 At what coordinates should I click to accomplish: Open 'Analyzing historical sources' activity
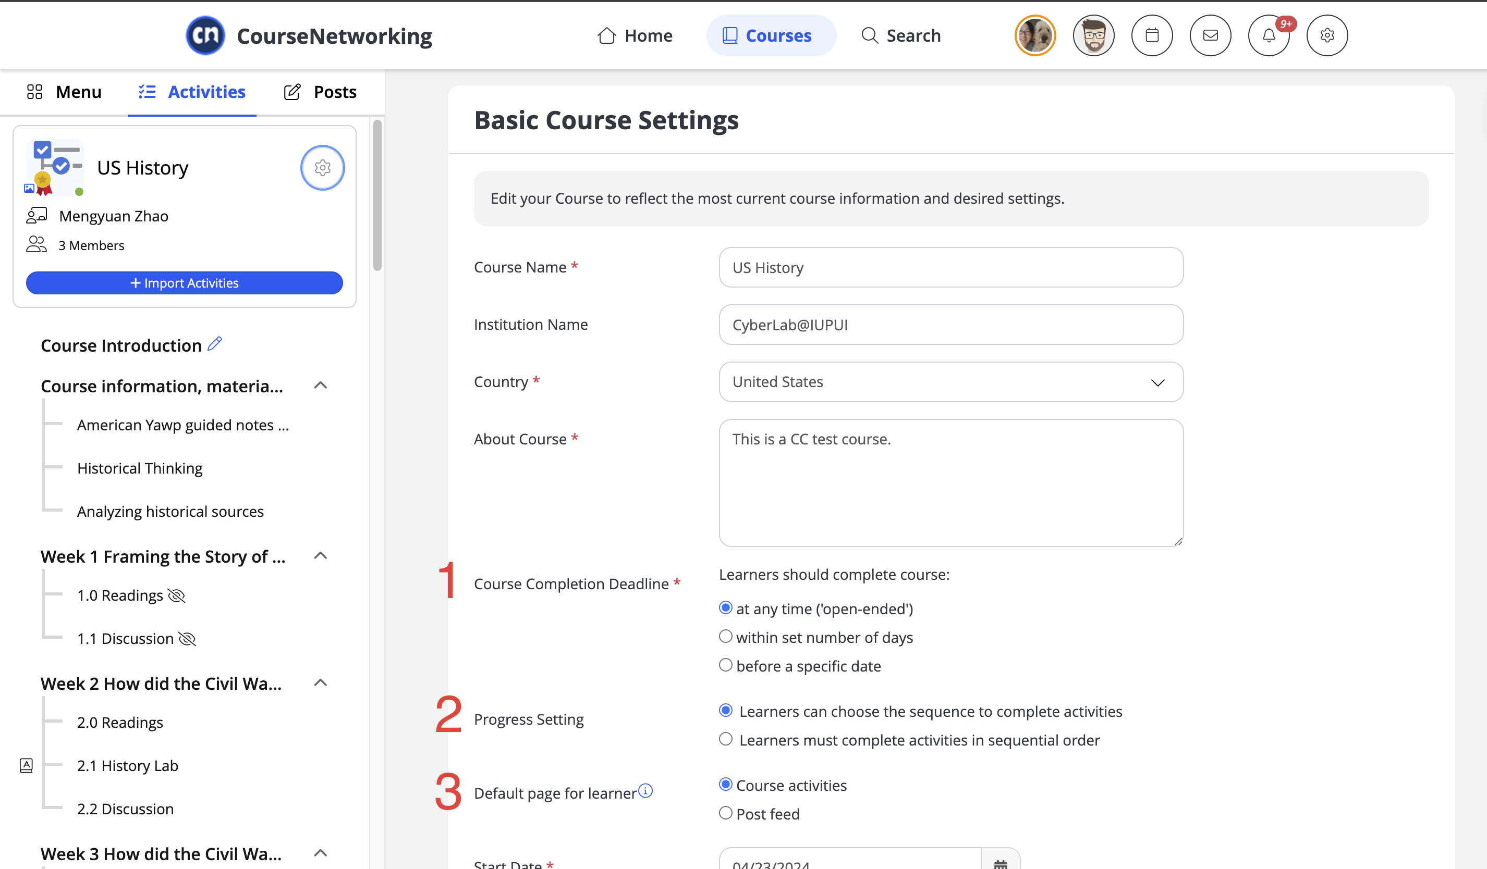tap(170, 511)
